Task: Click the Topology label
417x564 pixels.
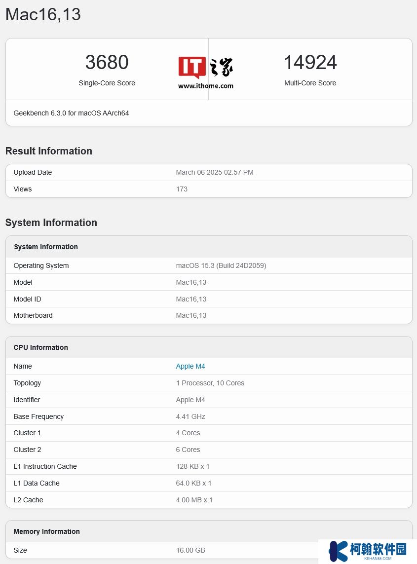Action: click(27, 383)
